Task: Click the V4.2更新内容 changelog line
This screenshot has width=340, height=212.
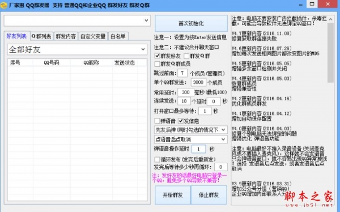Action: point(261,99)
